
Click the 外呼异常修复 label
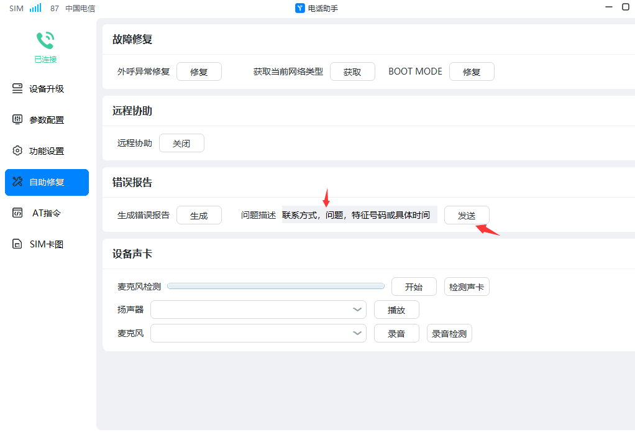pos(144,71)
